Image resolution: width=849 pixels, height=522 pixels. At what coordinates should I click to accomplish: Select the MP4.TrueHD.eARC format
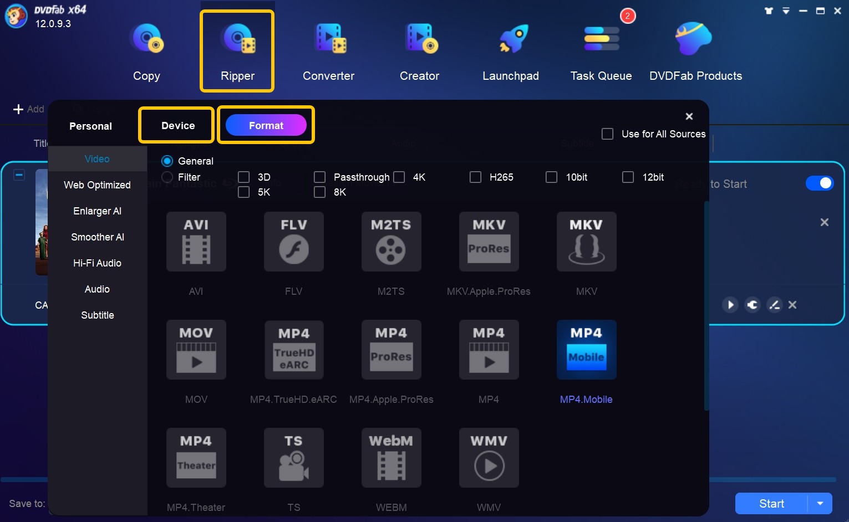tap(294, 350)
